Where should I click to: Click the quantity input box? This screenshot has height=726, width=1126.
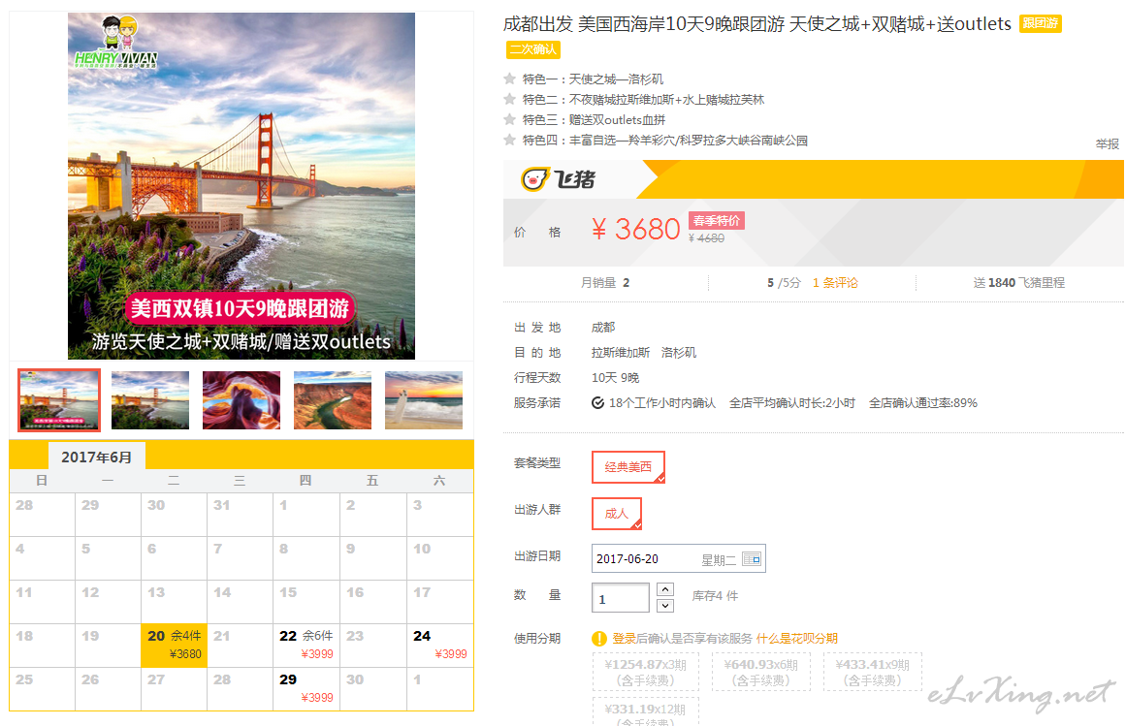pos(621,598)
